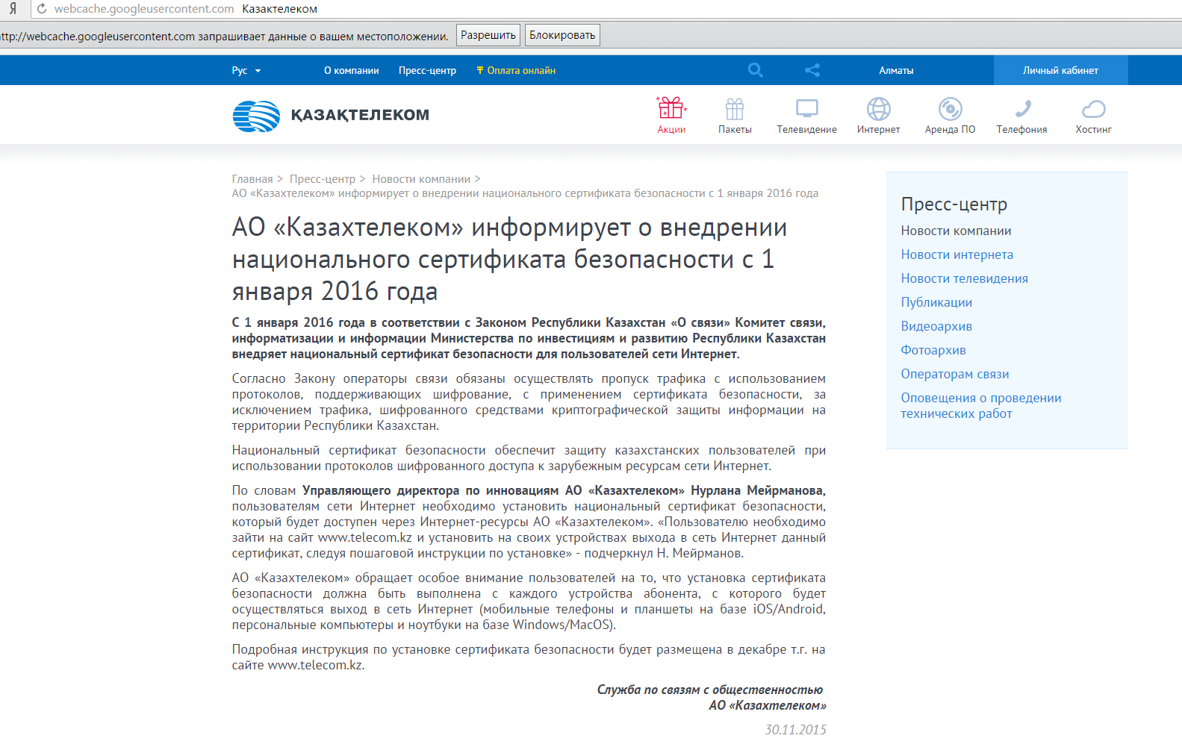Open the Телевидение monitor icon
1182x750 pixels.
[807, 109]
